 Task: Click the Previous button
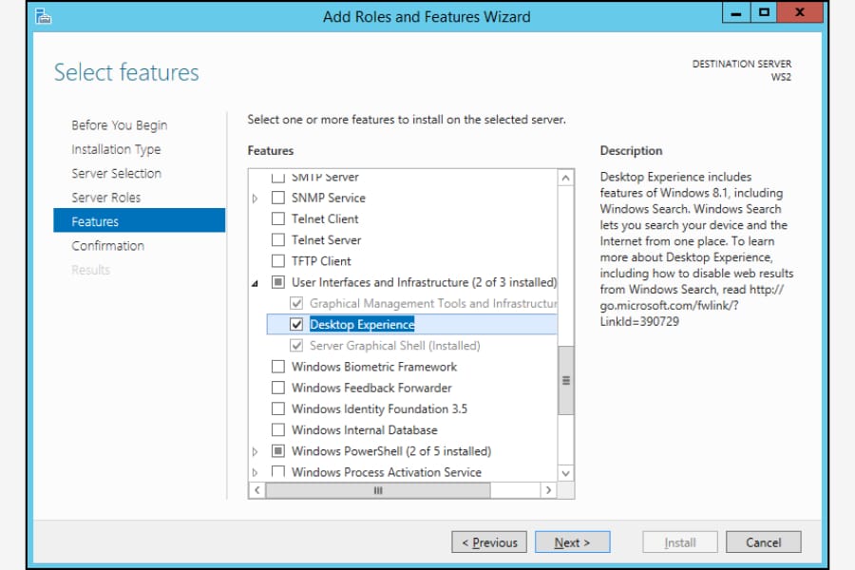489,542
